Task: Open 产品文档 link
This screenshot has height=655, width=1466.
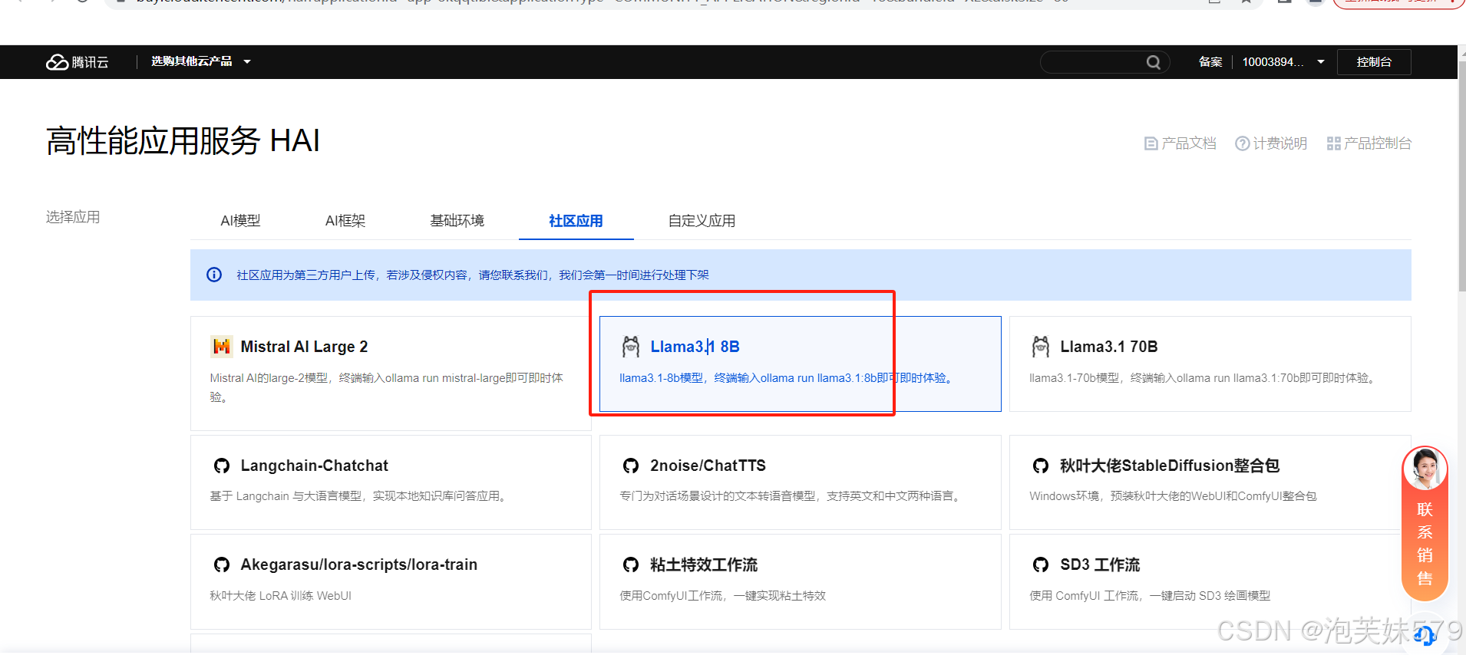Action: tap(1180, 143)
